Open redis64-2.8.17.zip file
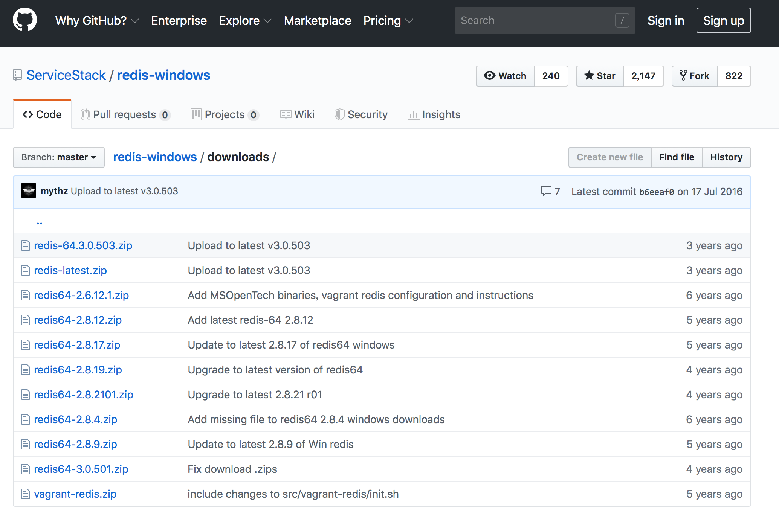The image size is (779, 515). 77,345
